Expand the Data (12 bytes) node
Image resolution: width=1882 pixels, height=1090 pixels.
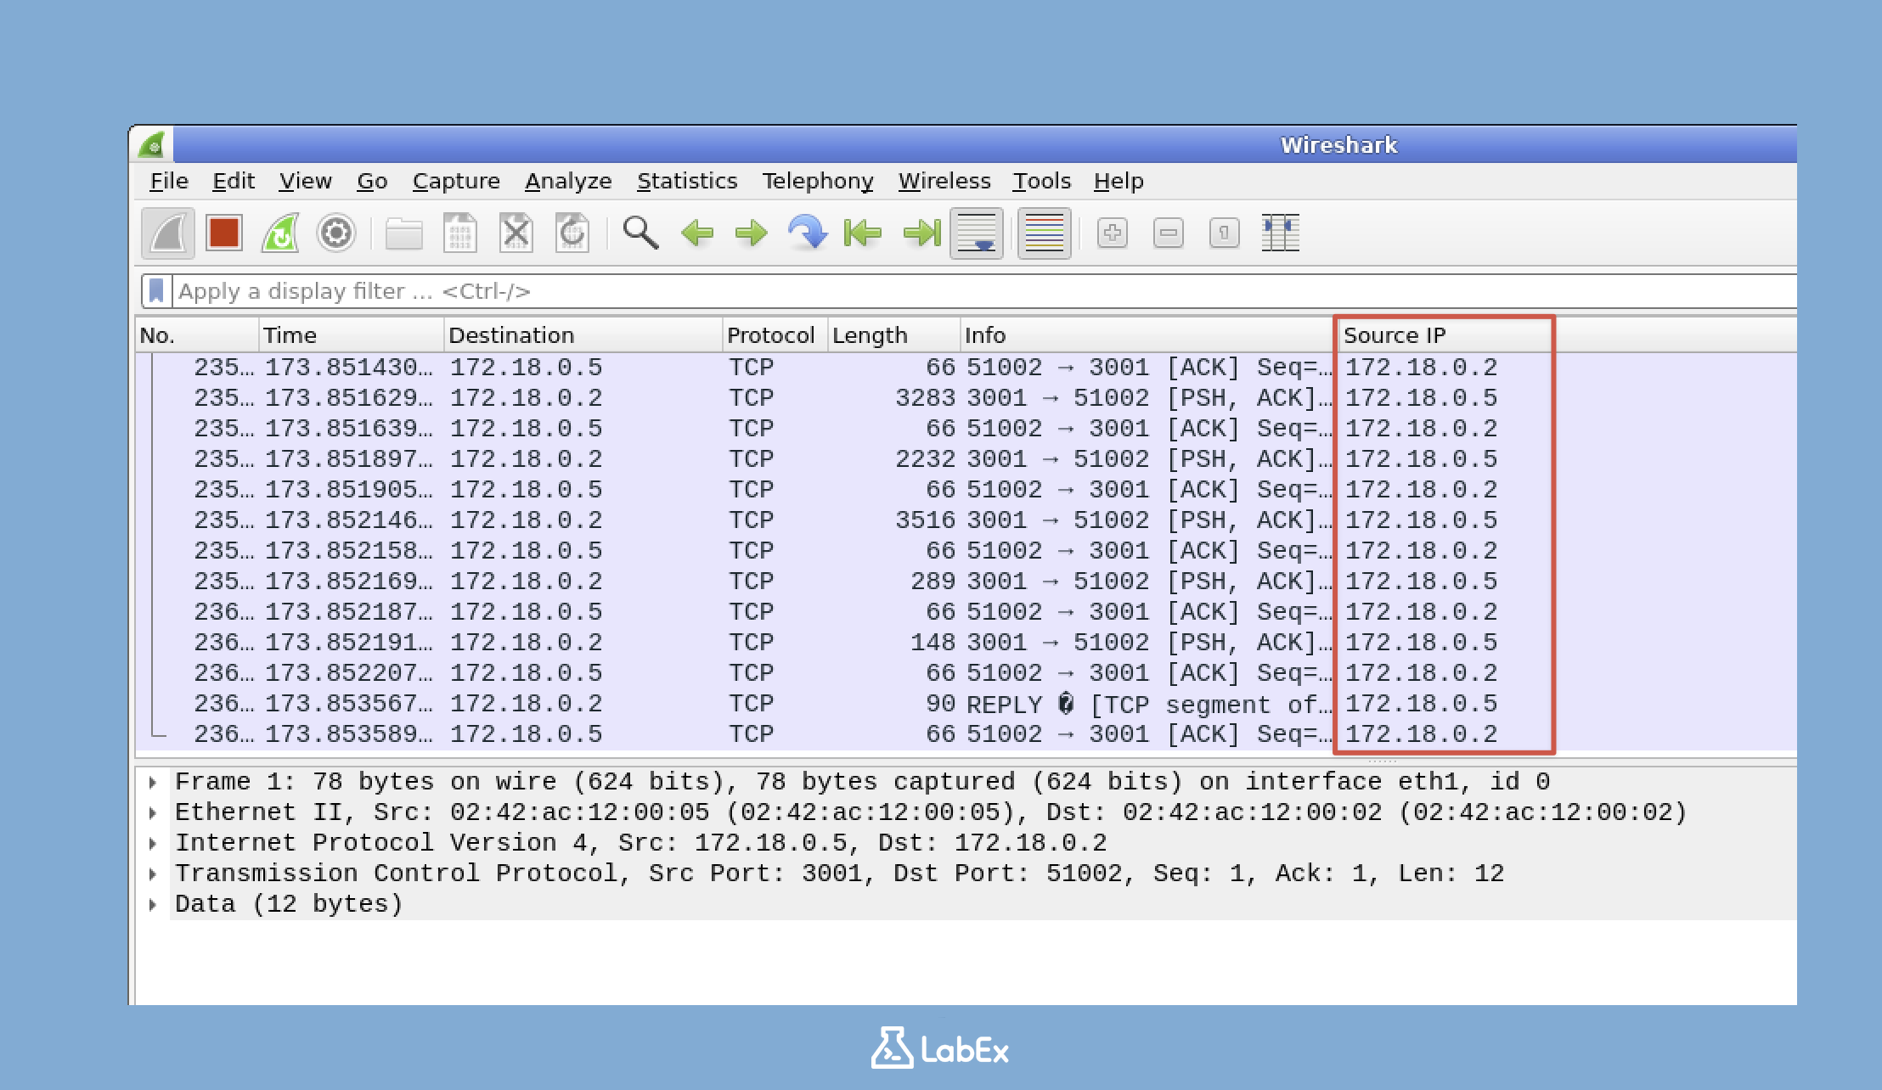click(153, 904)
